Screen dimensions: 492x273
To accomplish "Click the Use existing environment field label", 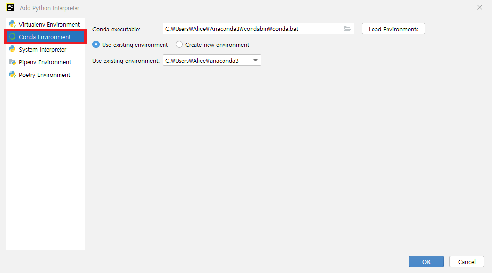I will pos(126,61).
